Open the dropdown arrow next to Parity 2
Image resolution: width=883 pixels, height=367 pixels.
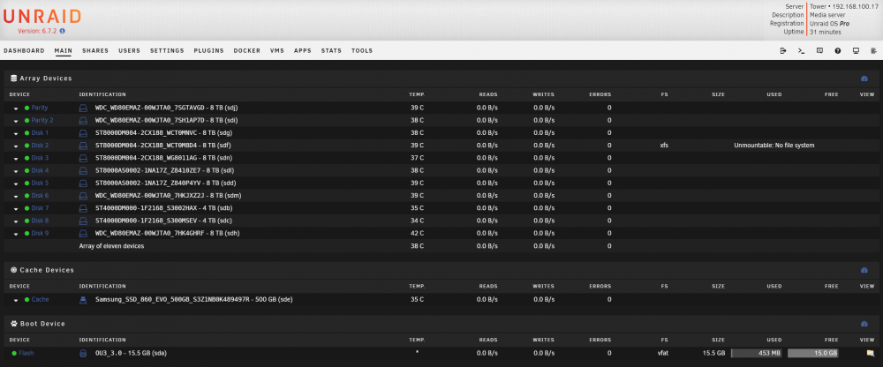coord(16,121)
